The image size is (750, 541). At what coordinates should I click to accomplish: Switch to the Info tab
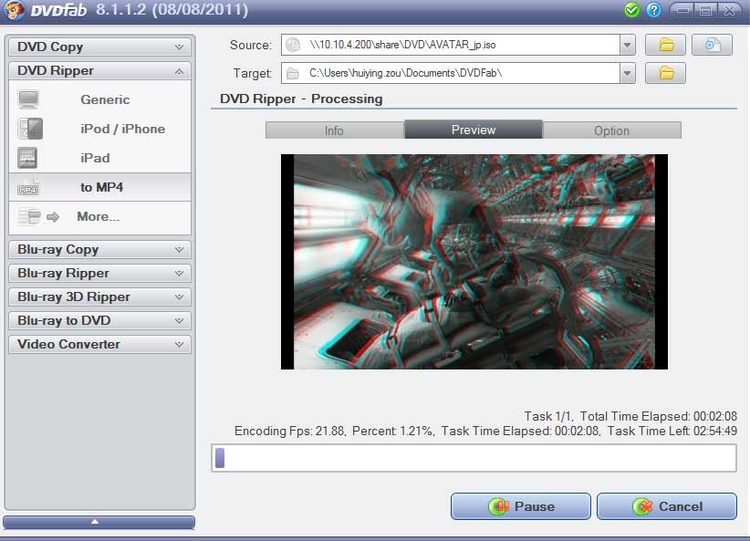[x=335, y=130]
